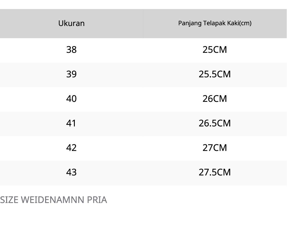Select the 27CM foot length cell
The width and height of the screenshot is (287, 241).
[x=215, y=148]
